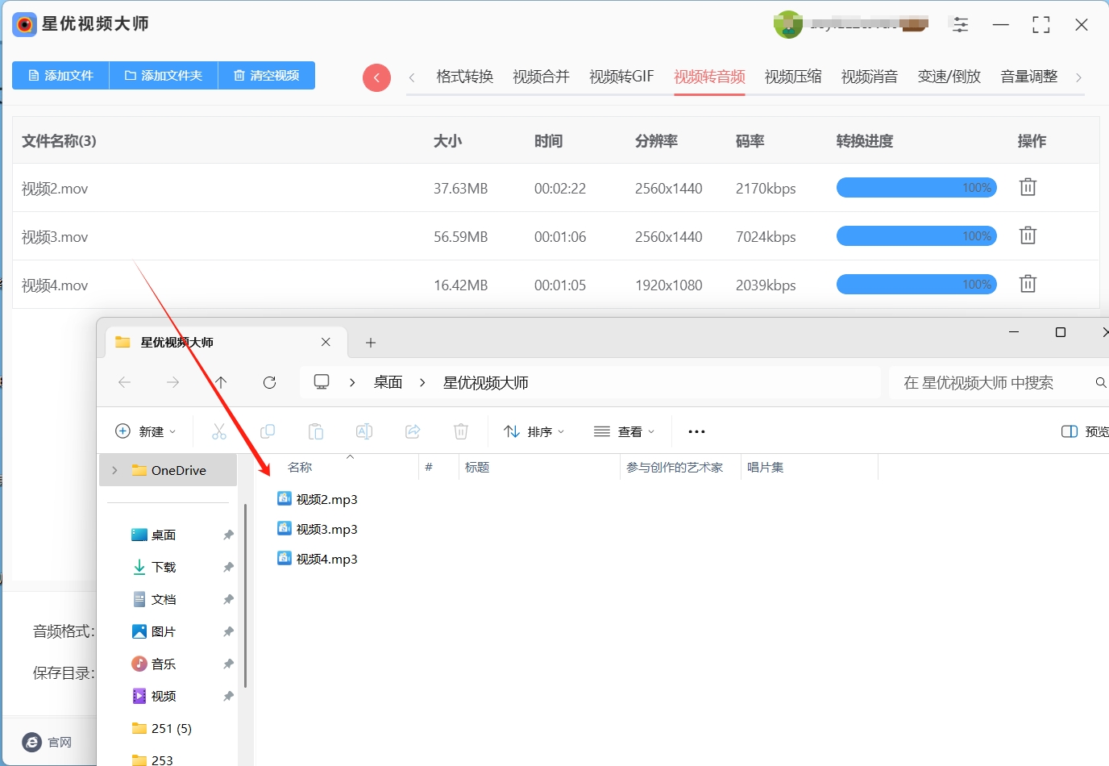This screenshot has height=766, width=1109.
Task: Click the search magnifier in Explorer
Action: [x=1101, y=382]
